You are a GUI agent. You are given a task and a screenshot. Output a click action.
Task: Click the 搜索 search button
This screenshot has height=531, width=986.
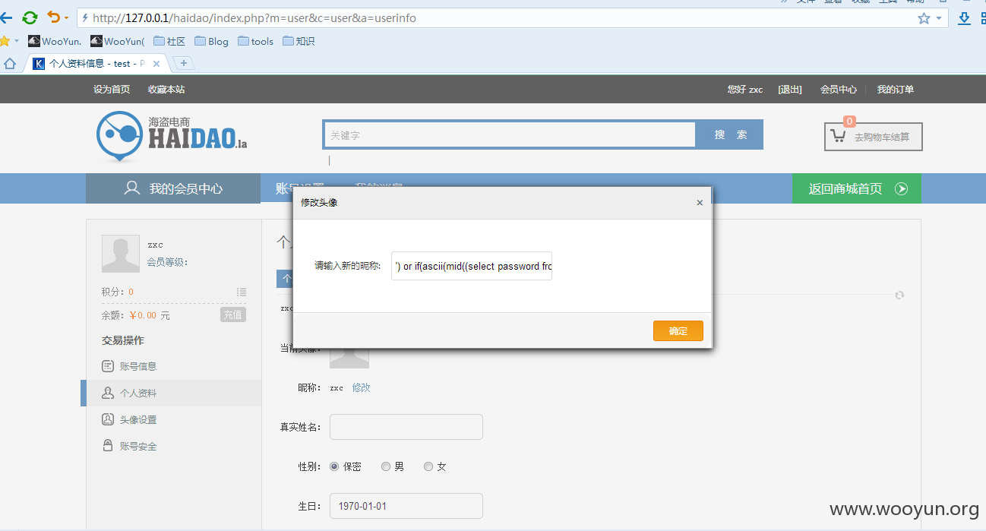[x=730, y=134]
